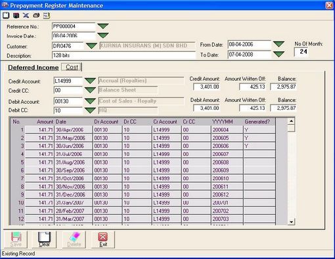335x259 pixels.
Task: Select the date cell 28/Feb/2007
Action: [74, 211]
